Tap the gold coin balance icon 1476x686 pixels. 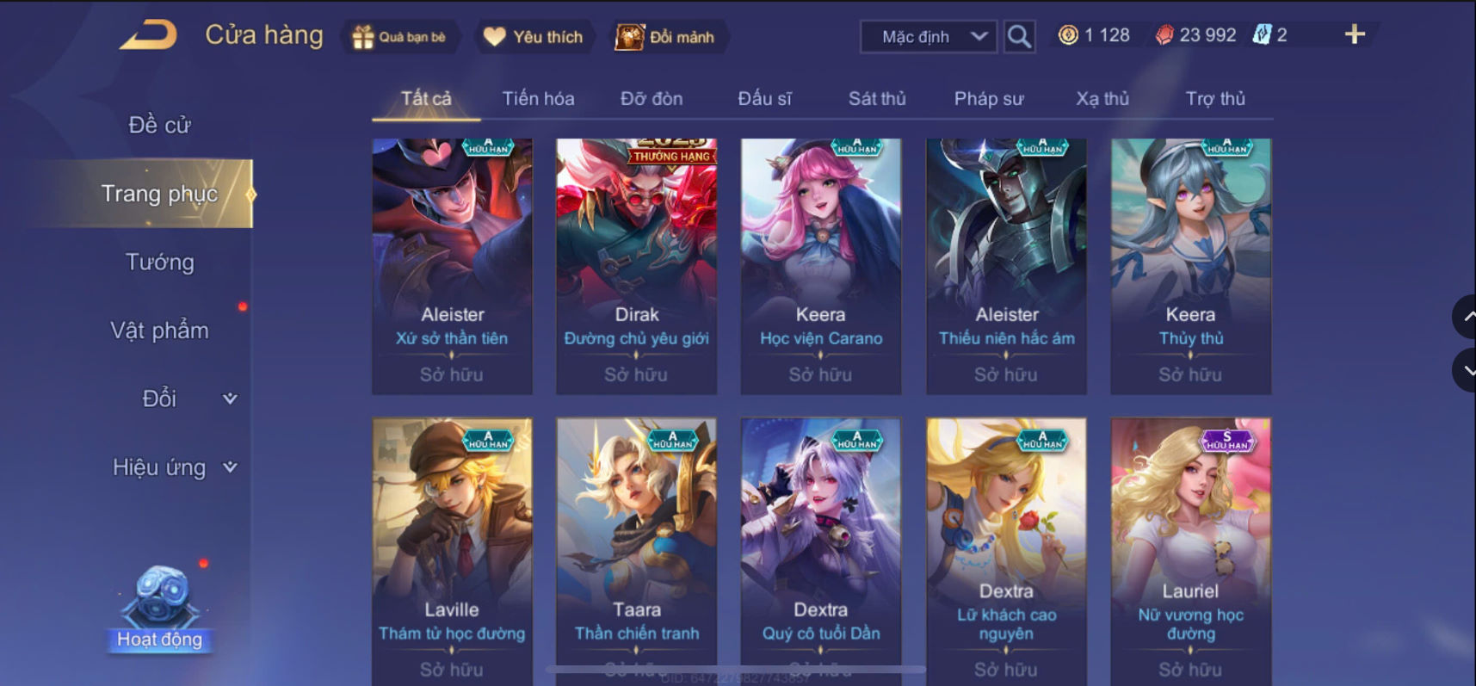click(1068, 35)
